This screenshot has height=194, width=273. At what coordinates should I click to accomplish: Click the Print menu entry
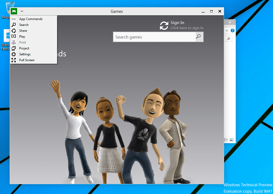[34, 42]
